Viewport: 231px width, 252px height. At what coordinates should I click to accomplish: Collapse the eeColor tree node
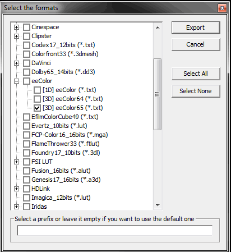[x=16, y=81]
